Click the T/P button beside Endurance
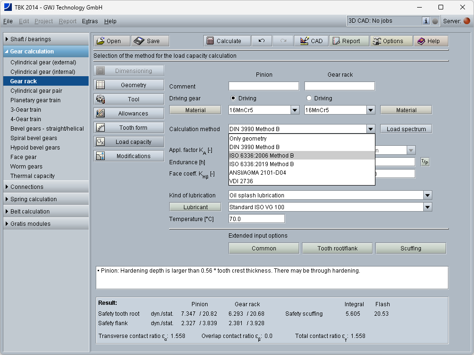Viewport: 474px width, 355px height. [425, 162]
